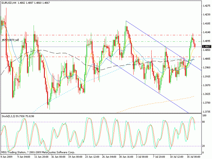The width and height of the screenshot is (212, 159).
Task: Click the 1.3960 price scale value
Action: [x=207, y=67]
